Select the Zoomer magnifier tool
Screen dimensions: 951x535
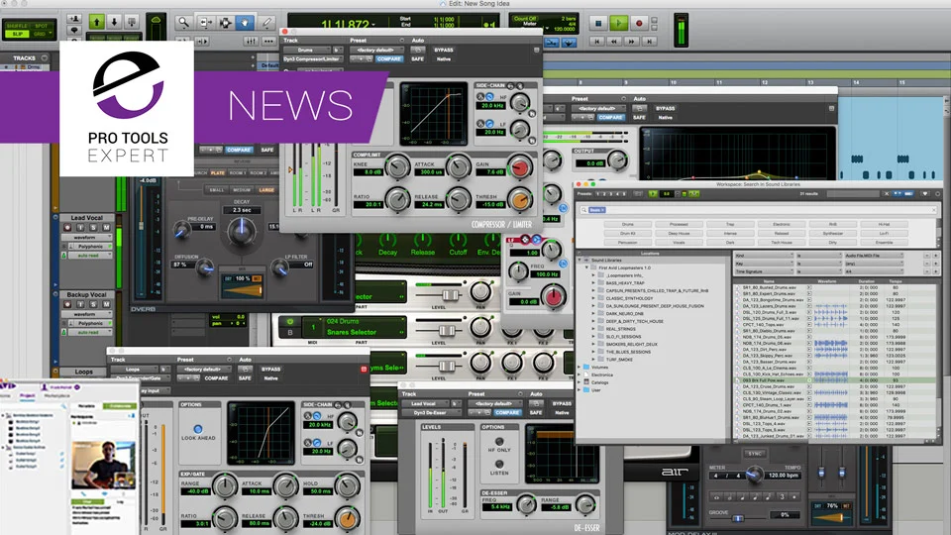183,23
